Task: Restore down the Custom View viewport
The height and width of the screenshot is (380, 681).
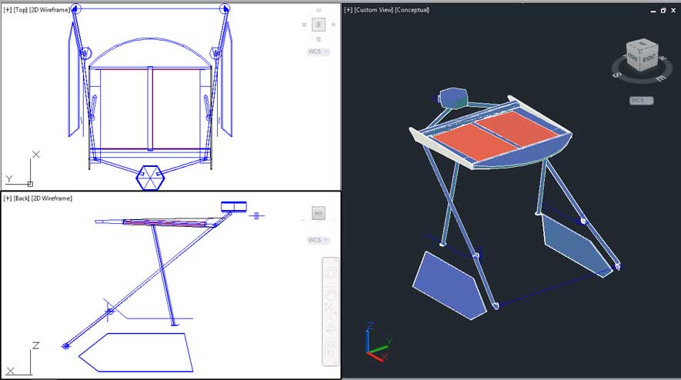Action: pos(663,10)
